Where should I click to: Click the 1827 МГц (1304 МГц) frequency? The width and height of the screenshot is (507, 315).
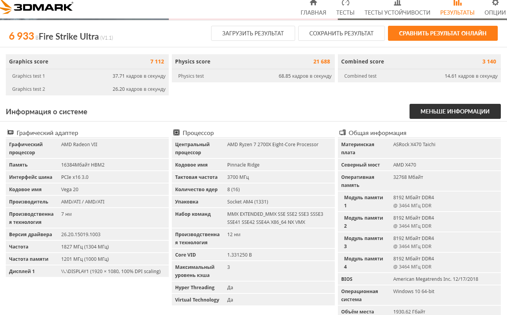85,247
